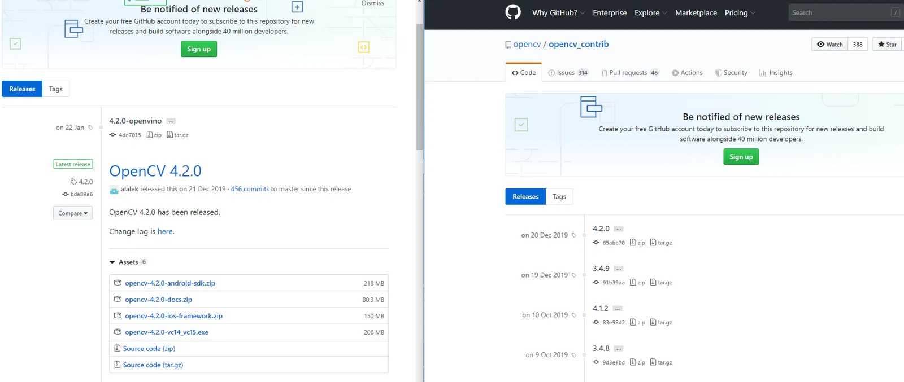Open the Actions tab
Viewport: 904px width, 382px height.
click(x=687, y=73)
